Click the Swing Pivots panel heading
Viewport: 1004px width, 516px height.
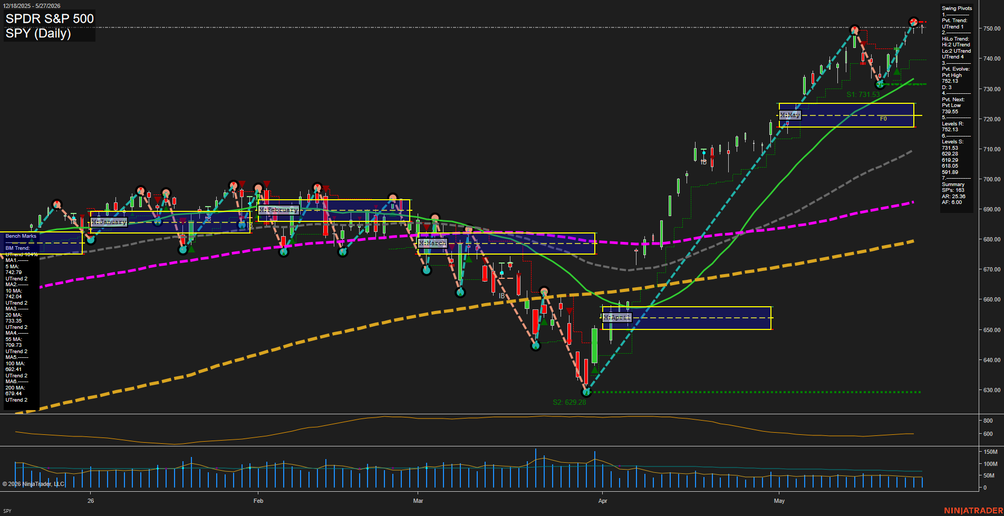[957, 8]
